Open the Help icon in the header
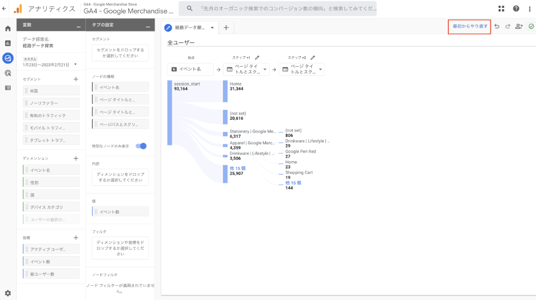This screenshot has height=300, width=536. click(x=516, y=9)
